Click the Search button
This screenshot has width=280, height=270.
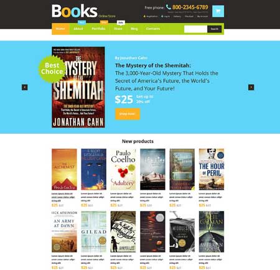(x=214, y=29)
